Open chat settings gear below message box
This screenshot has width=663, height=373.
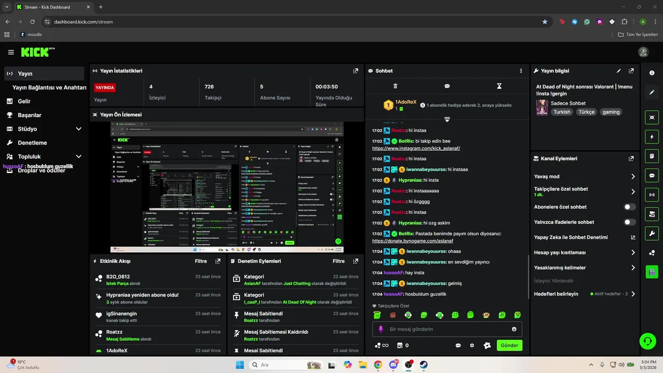point(472,346)
